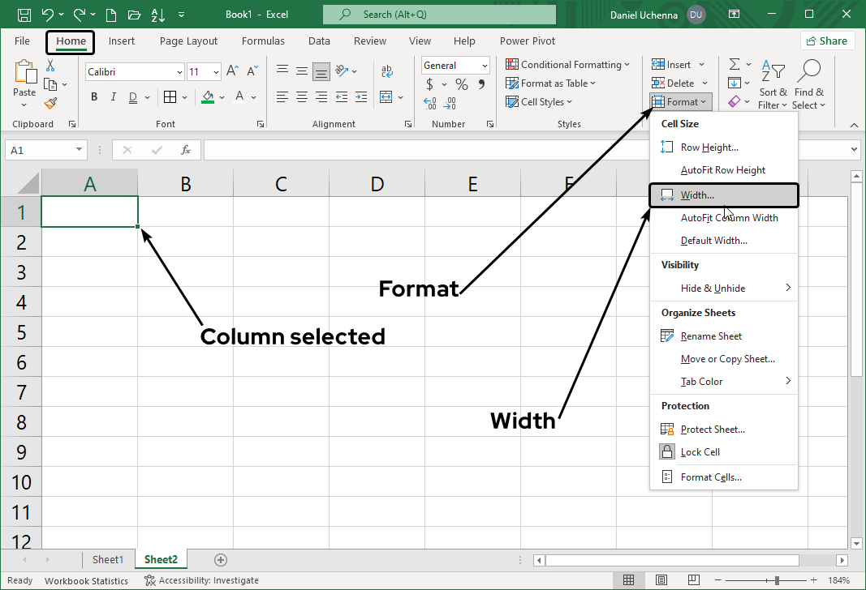Select the Percent Style icon
This screenshot has width=866, height=590.
click(x=460, y=83)
